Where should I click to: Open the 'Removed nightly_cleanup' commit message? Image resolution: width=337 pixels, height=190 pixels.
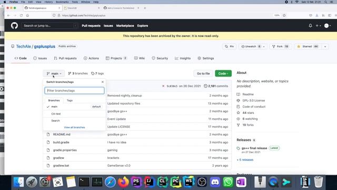[x=124, y=96]
